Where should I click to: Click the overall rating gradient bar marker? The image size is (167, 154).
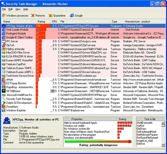(x=129, y=141)
